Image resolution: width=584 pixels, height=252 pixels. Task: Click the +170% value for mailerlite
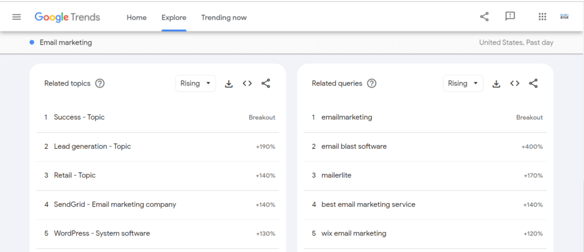coord(533,176)
